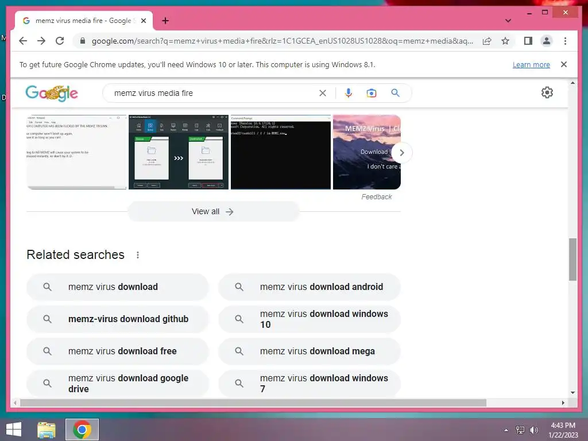Dismiss the Windows 10 update notice
The height and width of the screenshot is (441, 588).
tap(564, 64)
